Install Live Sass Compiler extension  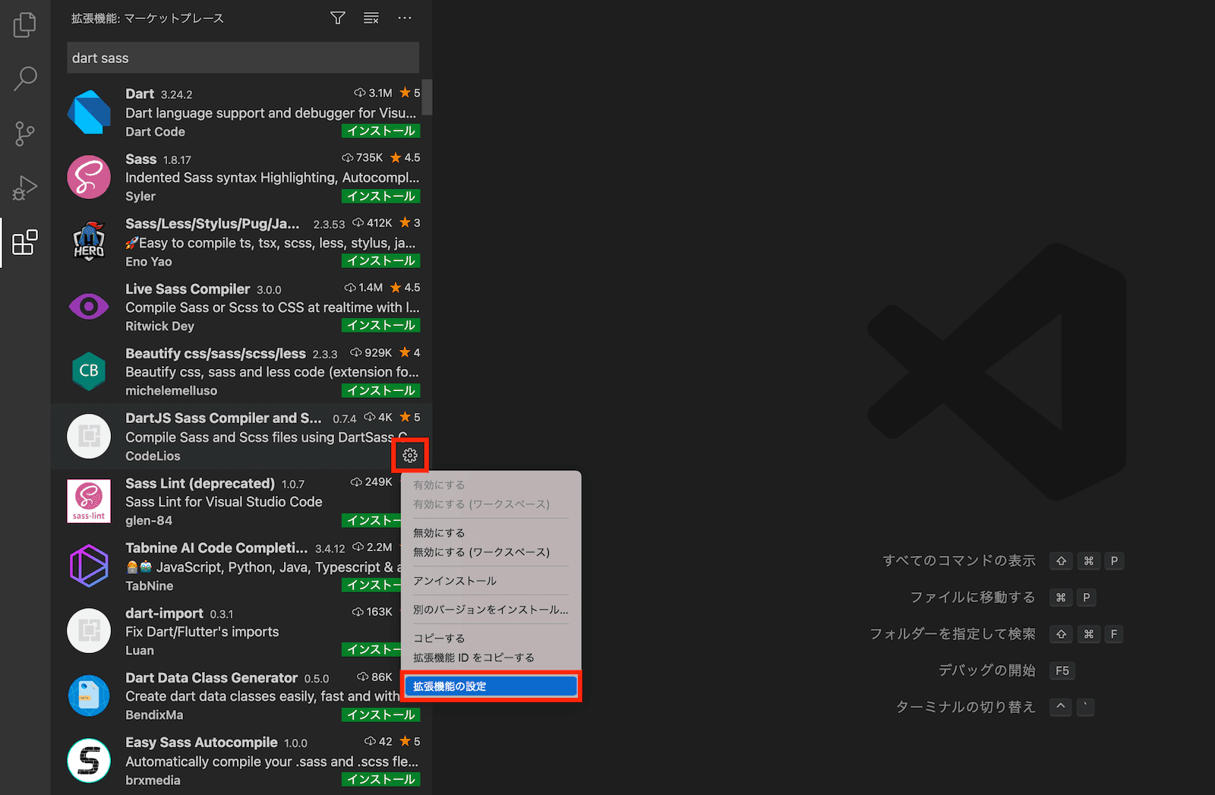point(381,325)
